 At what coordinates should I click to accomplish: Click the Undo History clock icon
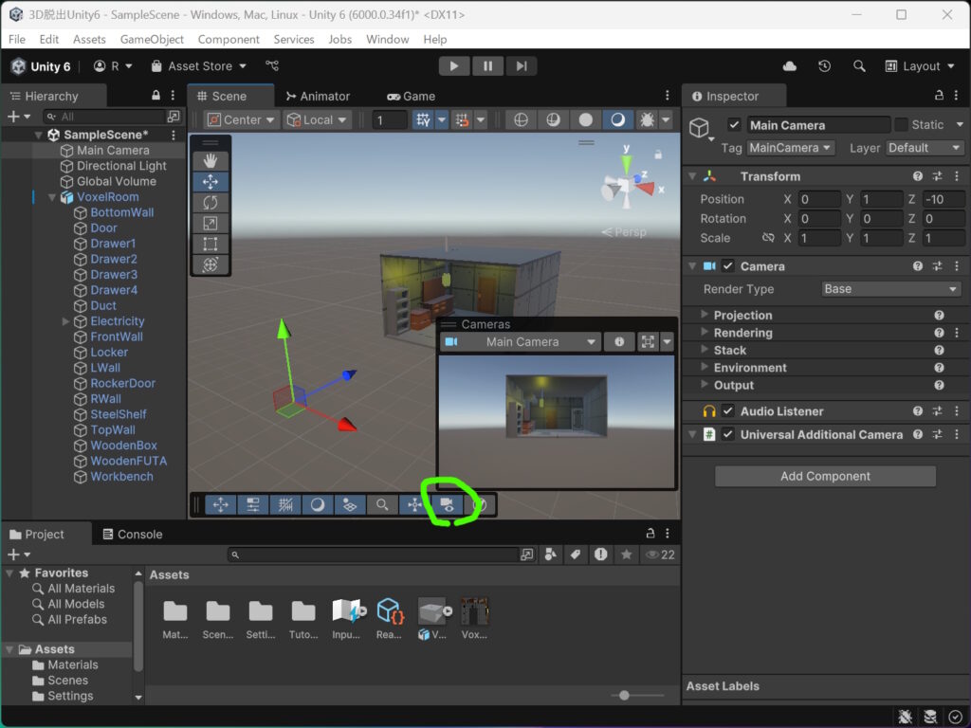[824, 66]
